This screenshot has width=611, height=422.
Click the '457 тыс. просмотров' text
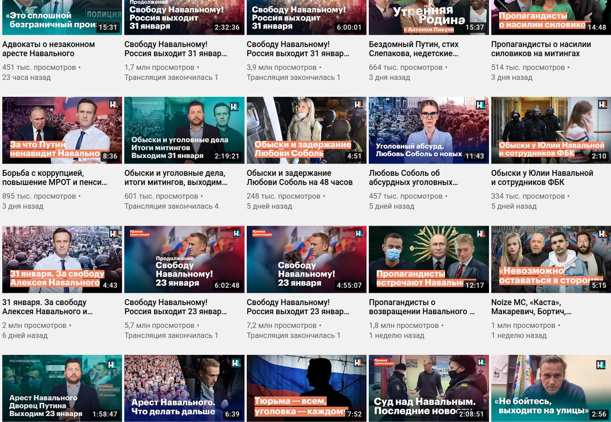pos(406,196)
